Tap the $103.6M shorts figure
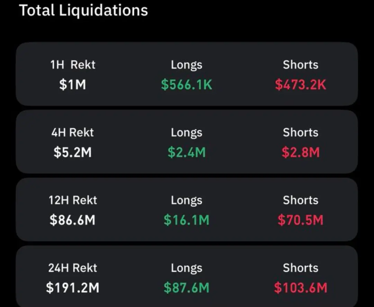 301,288
